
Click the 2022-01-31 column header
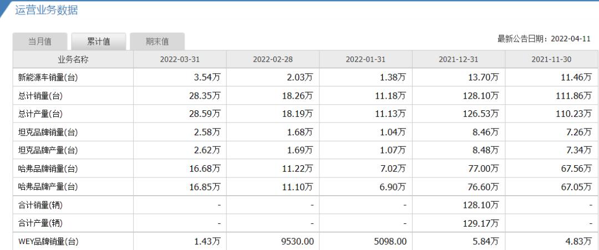pos(366,59)
